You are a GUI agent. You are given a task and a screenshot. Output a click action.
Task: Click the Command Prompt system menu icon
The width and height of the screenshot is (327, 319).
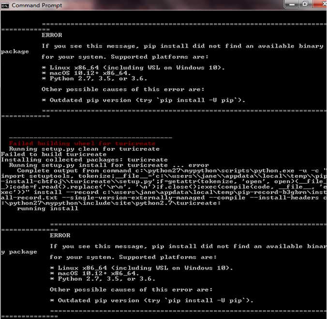tap(5, 6)
